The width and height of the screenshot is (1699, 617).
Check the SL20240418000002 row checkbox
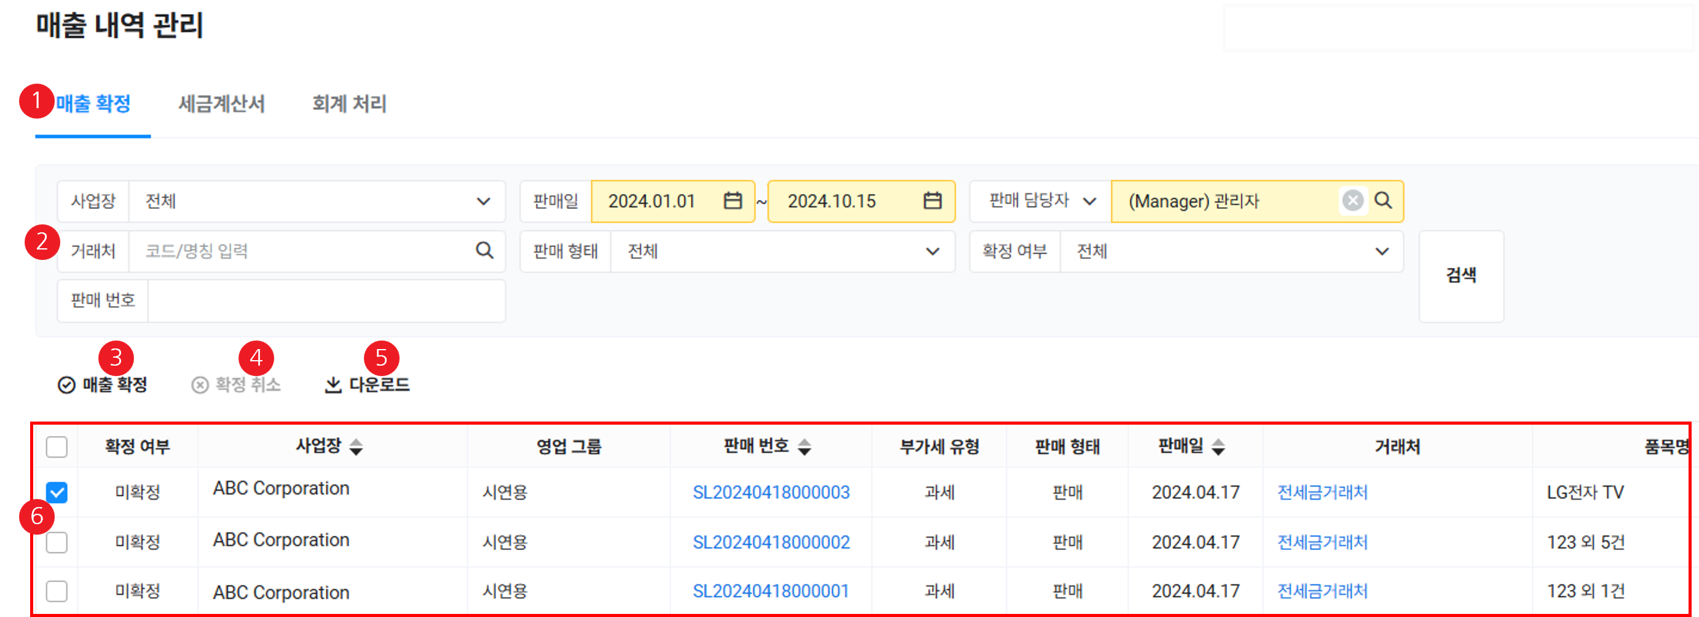point(57,542)
